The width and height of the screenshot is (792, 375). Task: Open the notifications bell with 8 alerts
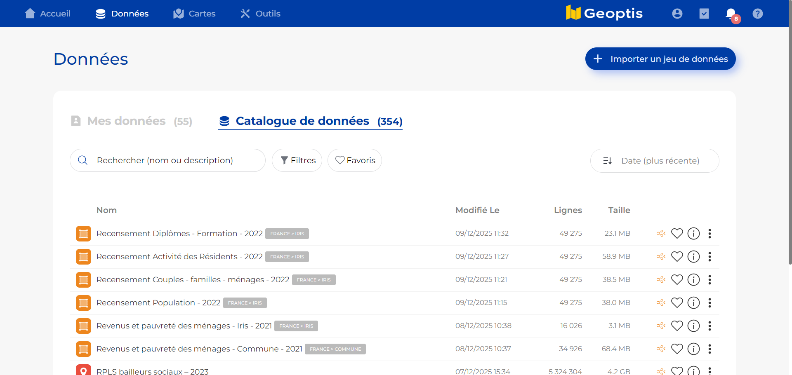tap(731, 13)
